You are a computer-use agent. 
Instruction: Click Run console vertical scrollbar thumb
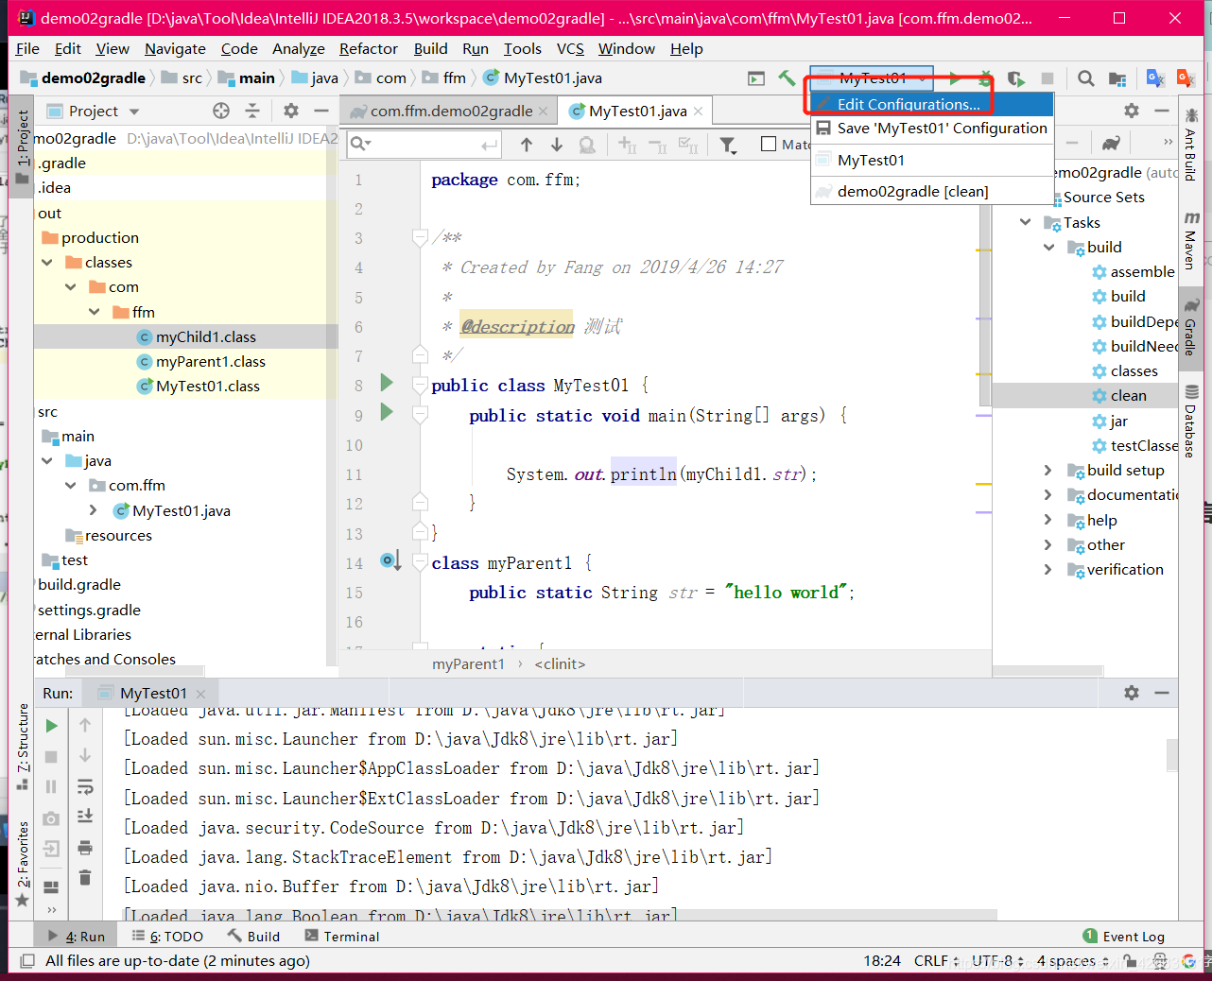tap(1172, 755)
